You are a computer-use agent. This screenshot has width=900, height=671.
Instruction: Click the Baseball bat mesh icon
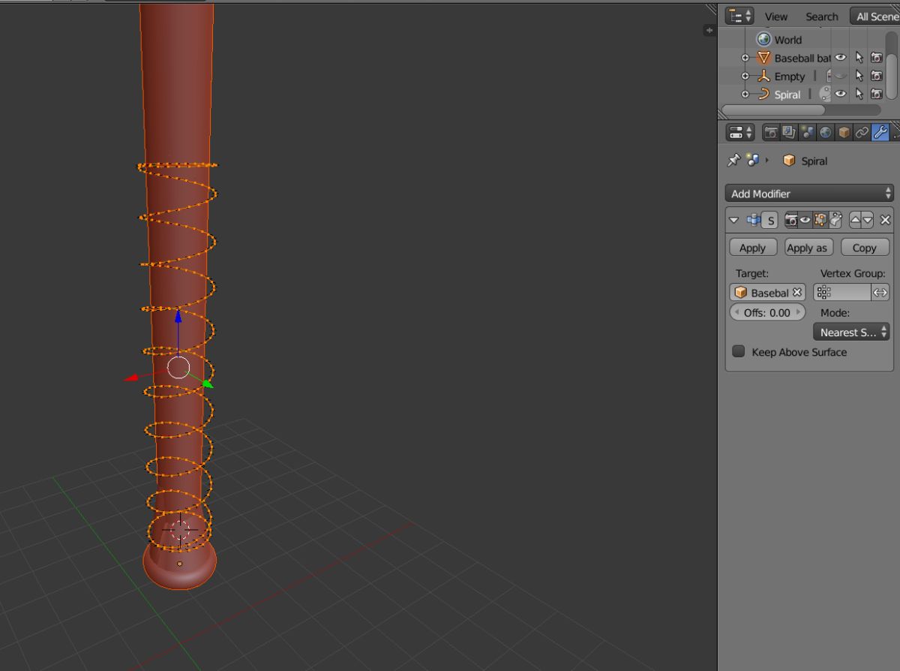763,58
